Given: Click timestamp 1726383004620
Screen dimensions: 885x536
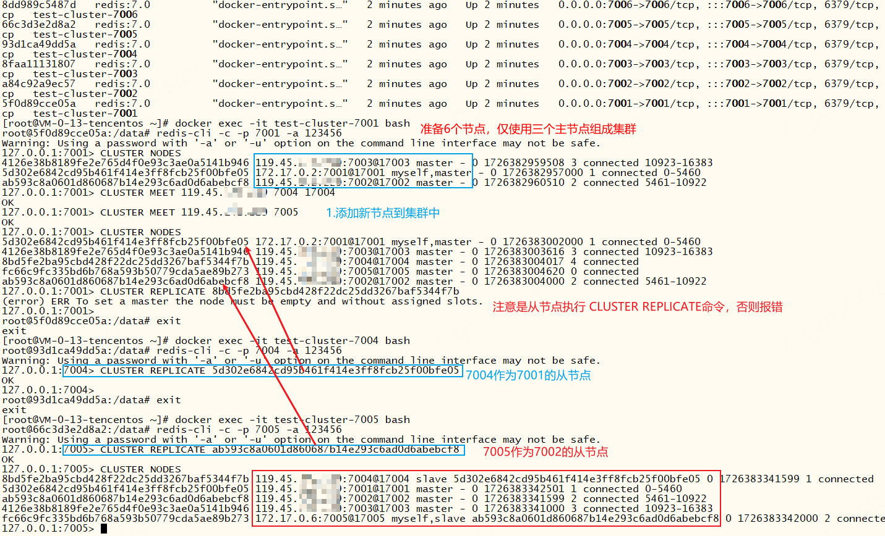Looking at the screenshot, I should pyautogui.click(x=524, y=272).
